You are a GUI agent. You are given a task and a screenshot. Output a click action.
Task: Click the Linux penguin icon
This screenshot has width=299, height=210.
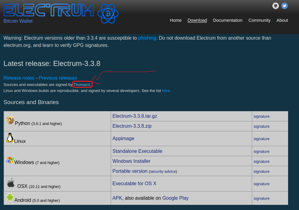pyautogui.click(x=10, y=138)
